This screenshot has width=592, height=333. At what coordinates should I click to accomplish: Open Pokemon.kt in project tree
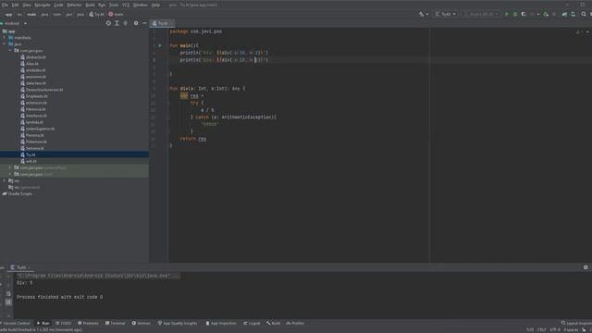34,142
